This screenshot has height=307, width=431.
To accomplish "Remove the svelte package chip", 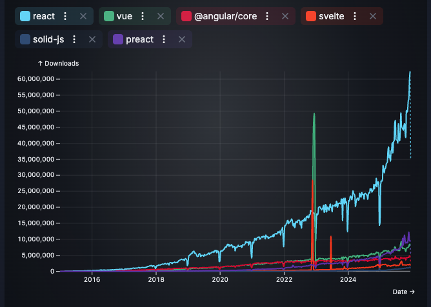I will pos(373,16).
